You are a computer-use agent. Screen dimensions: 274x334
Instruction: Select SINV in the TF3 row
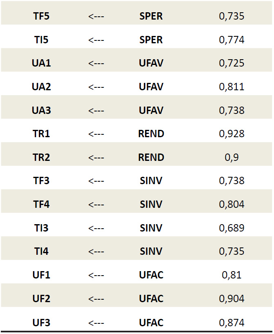pyautogui.click(x=151, y=181)
